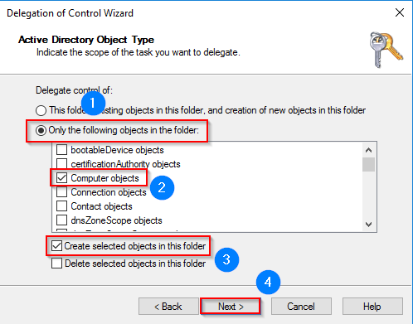This screenshot has width=413, height=324.
Task: Check the Connection objects checkbox
Action: pyautogui.click(x=61, y=192)
